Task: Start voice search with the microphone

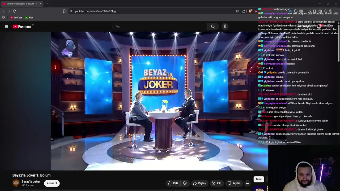Action: coord(225,27)
